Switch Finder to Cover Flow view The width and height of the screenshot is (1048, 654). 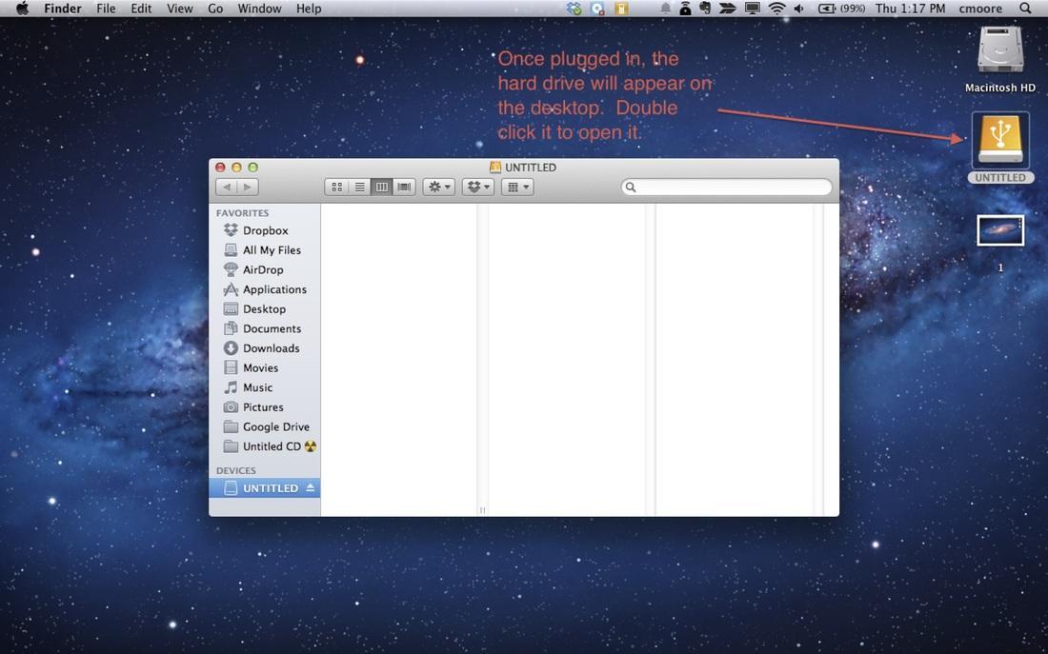[x=404, y=188]
